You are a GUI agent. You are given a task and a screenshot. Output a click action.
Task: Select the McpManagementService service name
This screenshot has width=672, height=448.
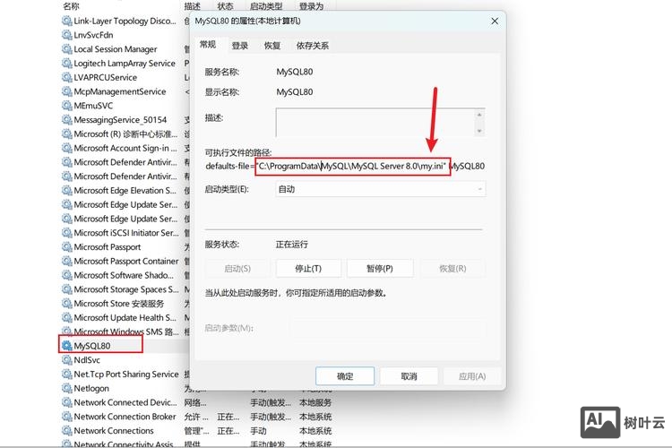[119, 91]
